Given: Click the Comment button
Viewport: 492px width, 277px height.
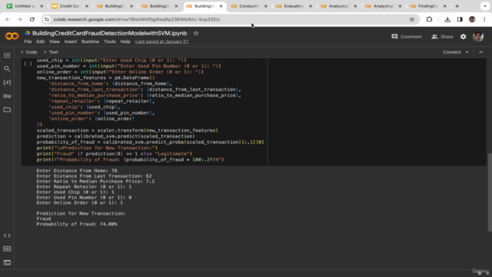Looking at the screenshot, I should 407,37.
